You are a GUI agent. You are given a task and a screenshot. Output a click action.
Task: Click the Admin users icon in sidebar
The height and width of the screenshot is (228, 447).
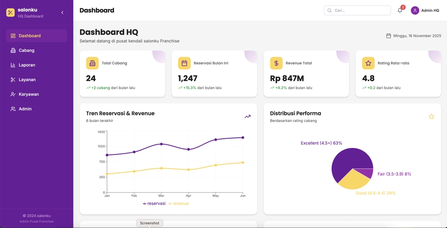[13, 109]
